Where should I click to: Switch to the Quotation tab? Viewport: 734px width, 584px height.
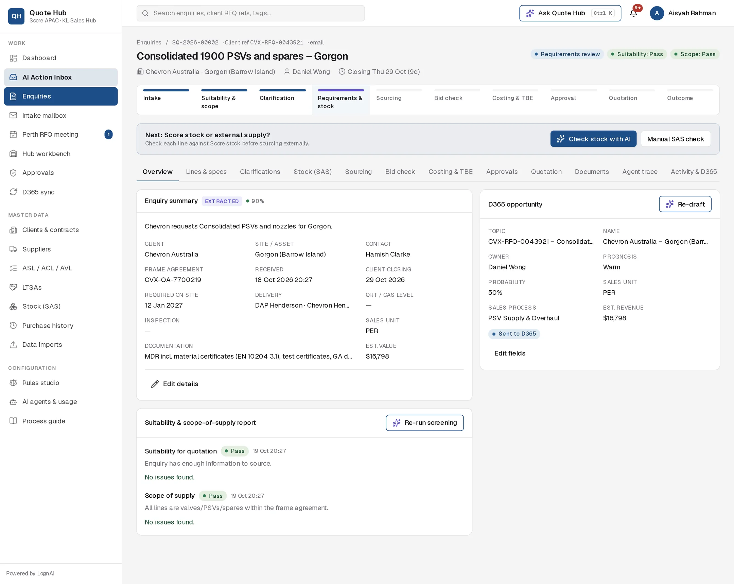tap(546, 172)
